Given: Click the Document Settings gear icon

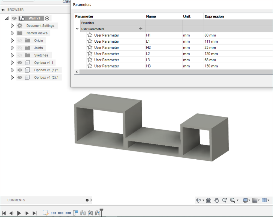Looking at the screenshot, I should [x=20, y=26].
